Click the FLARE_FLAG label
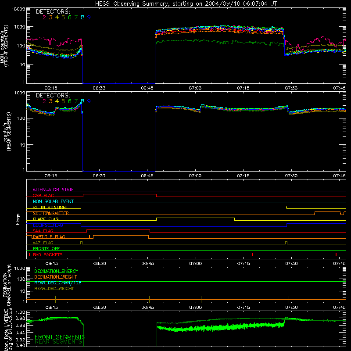 [46, 219]
